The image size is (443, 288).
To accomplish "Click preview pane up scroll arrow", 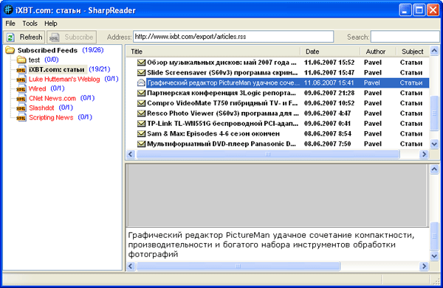I will [x=434, y=169].
